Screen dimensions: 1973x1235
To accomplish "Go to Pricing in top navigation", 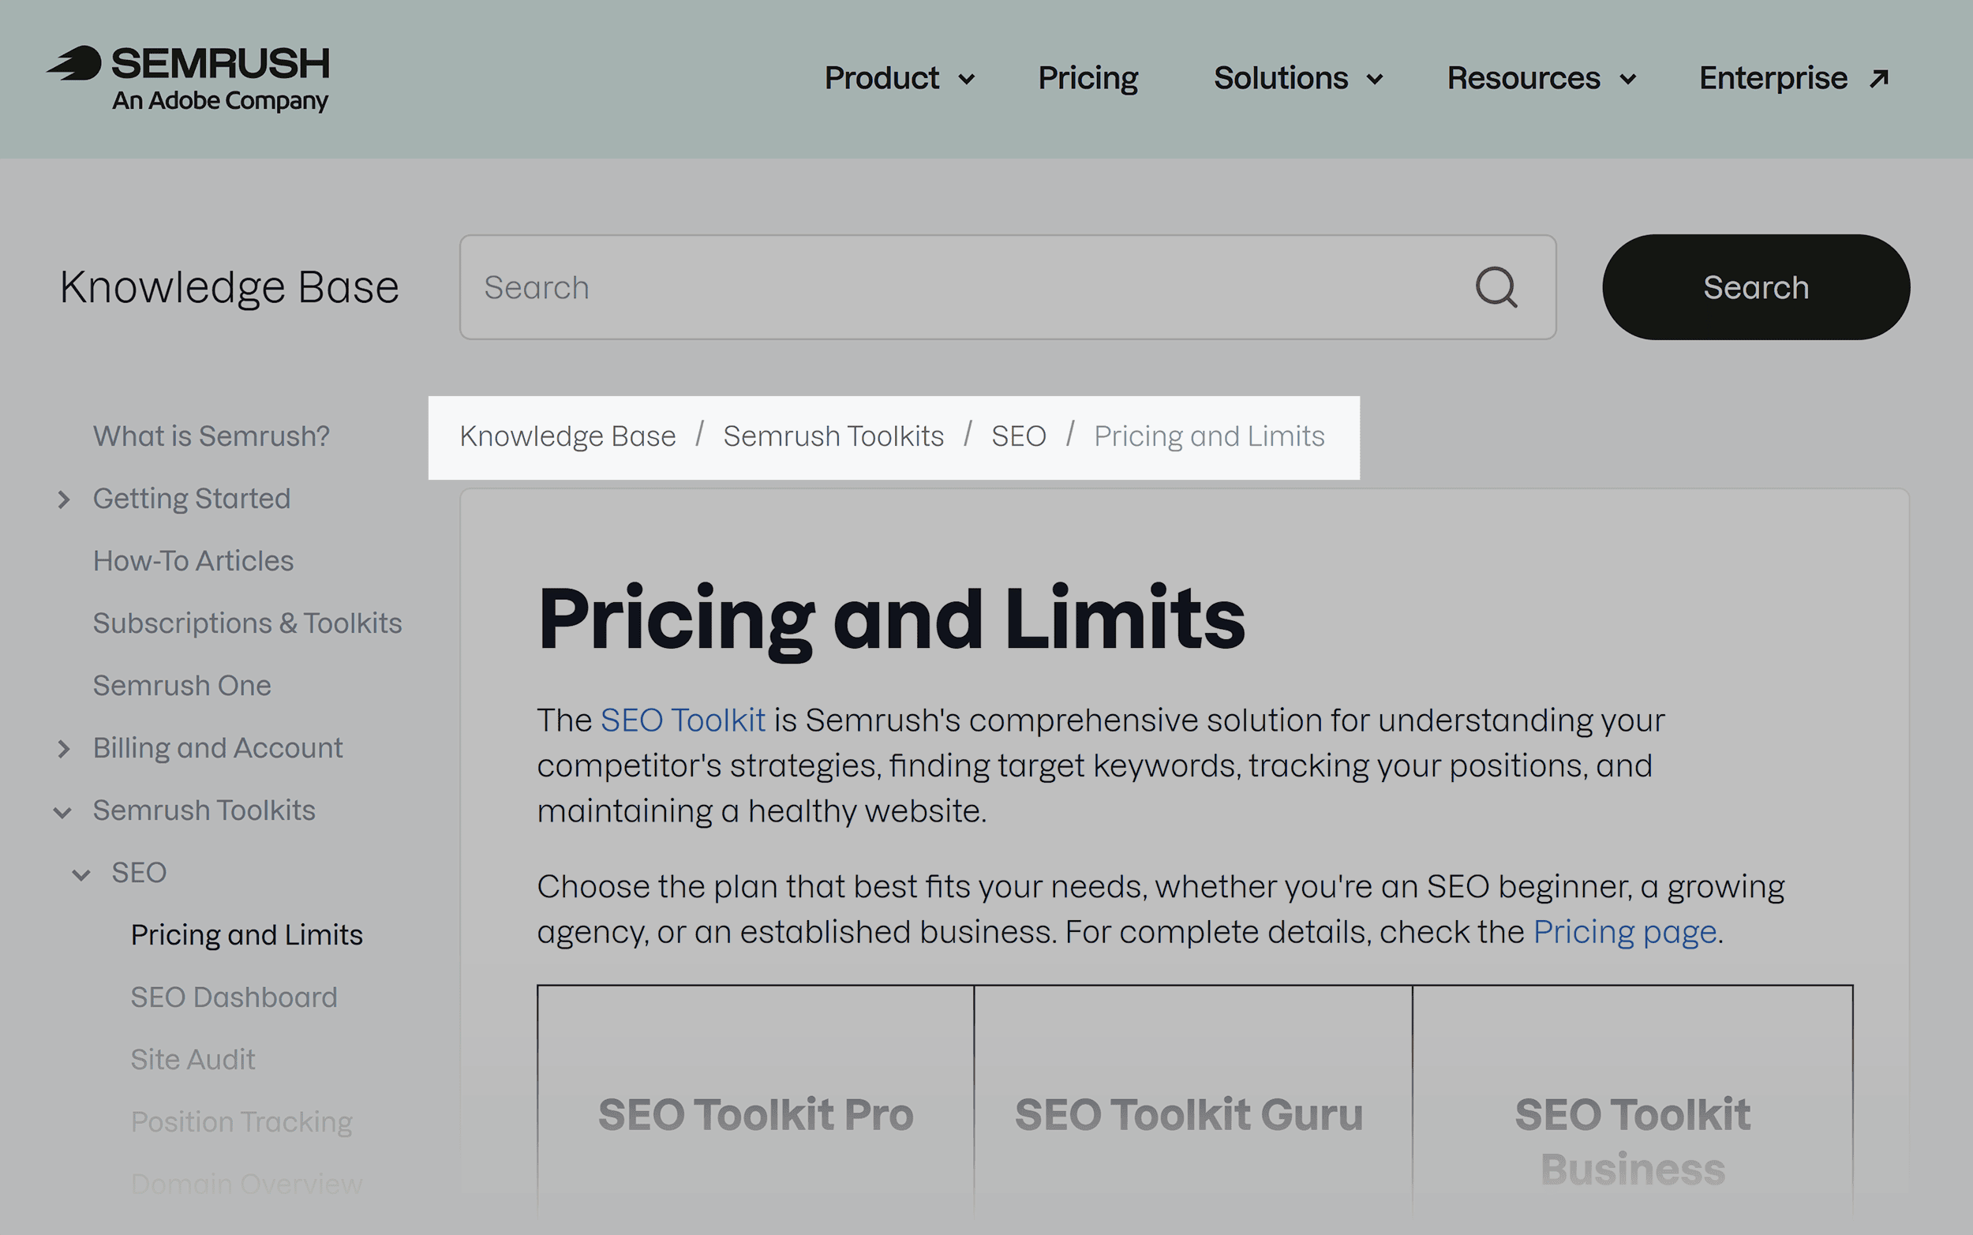I will [x=1088, y=78].
